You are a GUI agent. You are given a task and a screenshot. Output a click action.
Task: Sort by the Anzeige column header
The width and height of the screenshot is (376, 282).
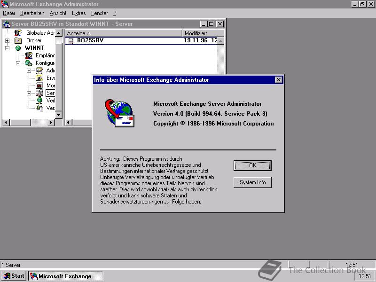(x=123, y=33)
